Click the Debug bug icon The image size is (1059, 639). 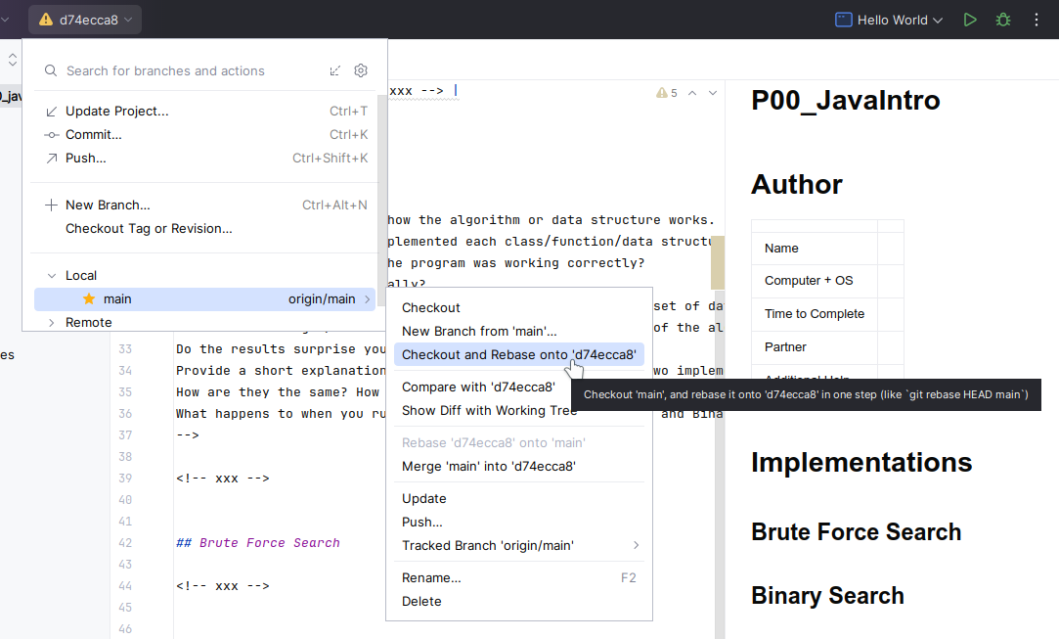point(1002,20)
